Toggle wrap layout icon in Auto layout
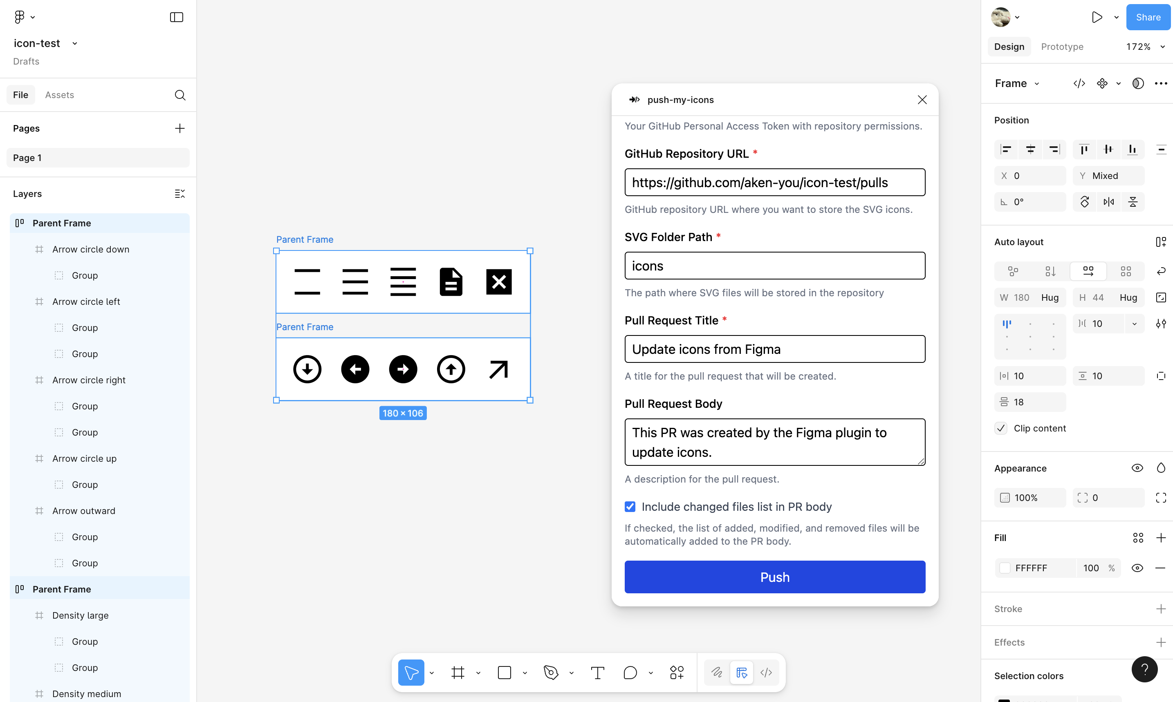The image size is (1173, 702). (x=1161, y=271)
